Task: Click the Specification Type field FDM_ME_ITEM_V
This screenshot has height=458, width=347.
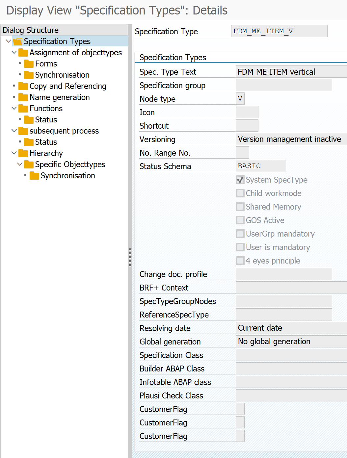Action: [x=279, y=31]
